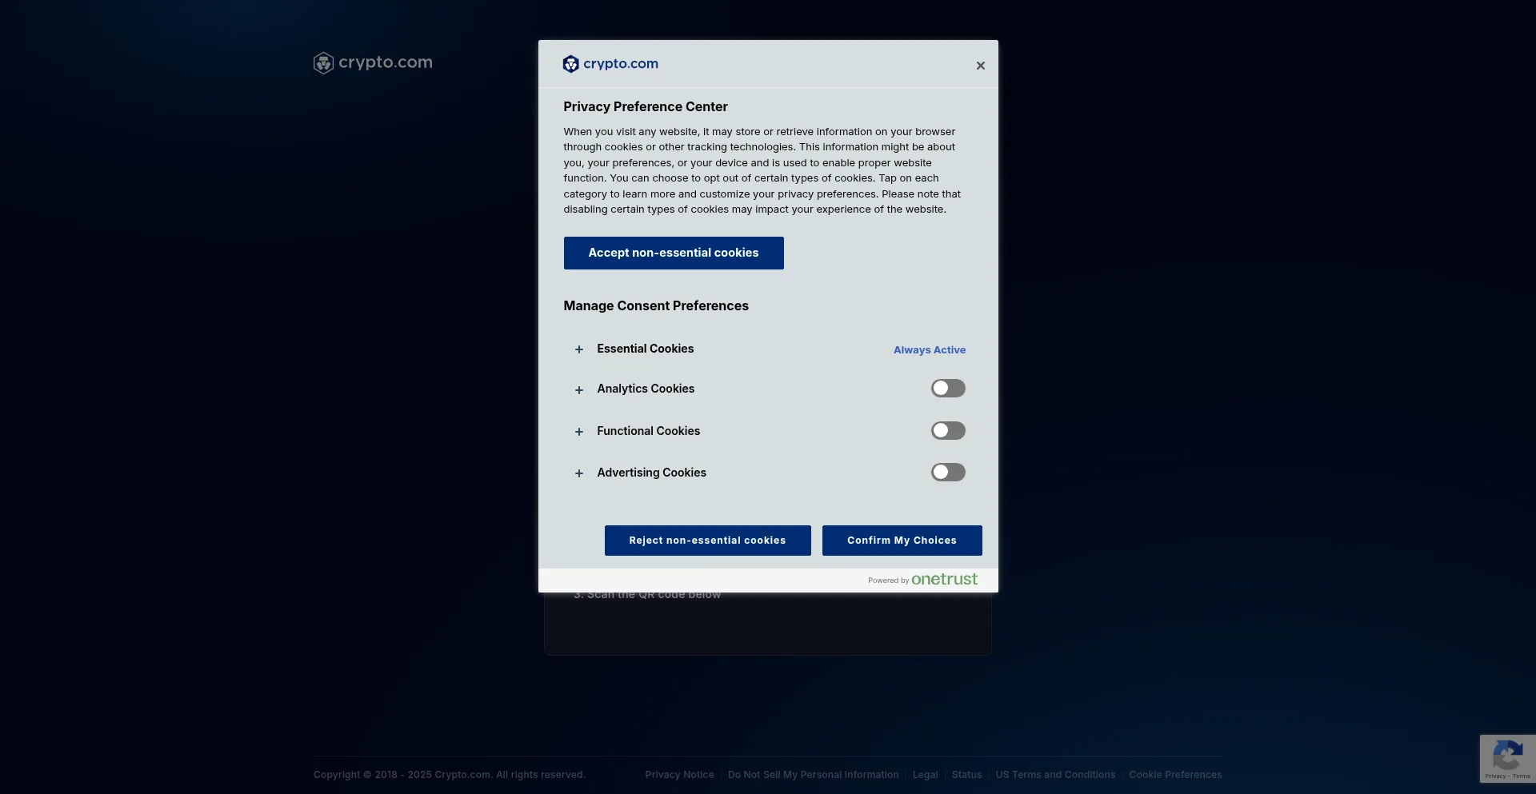
Task: Expand the Functional Cookies plus icon
Action: point(579,432)
